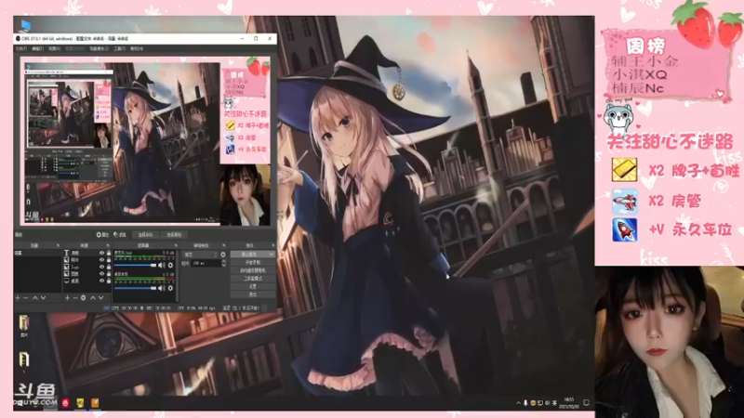
Task: Add a new source with the plus button
Action: pyautogui.click(x=67, y=297)
